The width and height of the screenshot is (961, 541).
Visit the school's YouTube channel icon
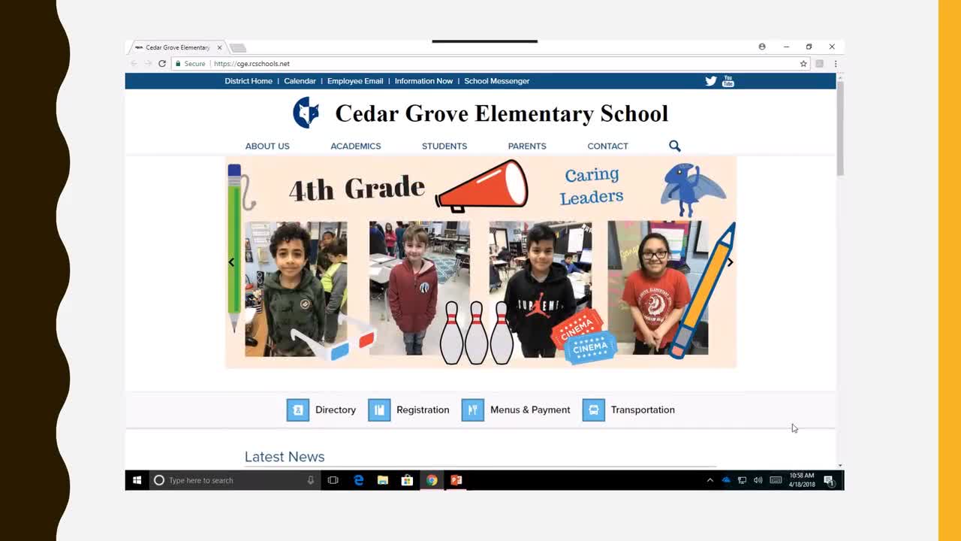728,80
